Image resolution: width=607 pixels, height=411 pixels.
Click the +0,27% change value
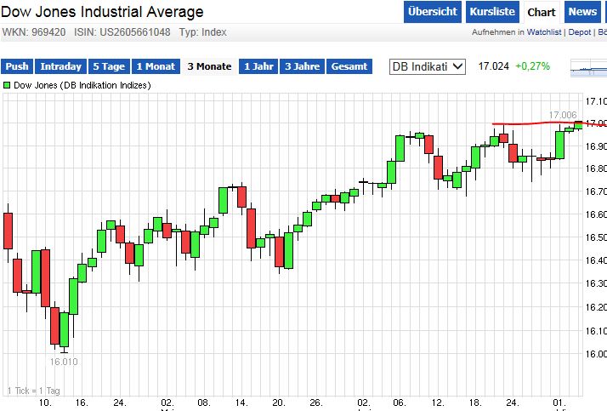(x=532, y=66)
